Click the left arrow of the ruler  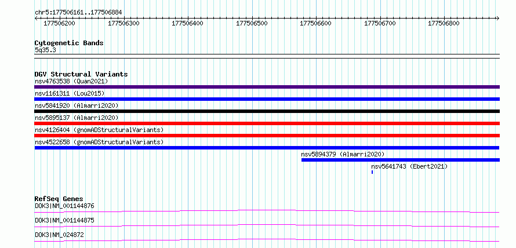pyautogui.click(x=36, y=18)
